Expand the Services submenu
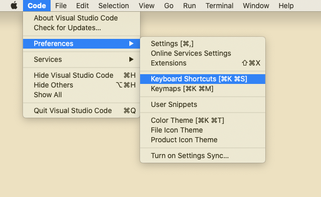The width and height of the screenshot is (321, 197). pyautogui.click(x=81, y=59)
